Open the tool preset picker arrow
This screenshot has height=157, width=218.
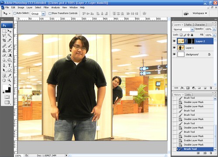[10, 14]
